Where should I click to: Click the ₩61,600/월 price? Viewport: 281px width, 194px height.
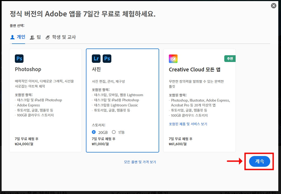(x=178, y=144)
